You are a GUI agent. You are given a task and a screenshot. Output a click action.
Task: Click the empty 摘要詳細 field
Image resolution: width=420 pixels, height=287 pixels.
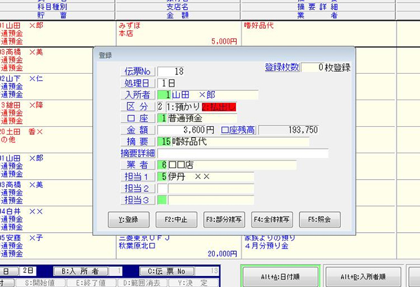tap(242, 153)
